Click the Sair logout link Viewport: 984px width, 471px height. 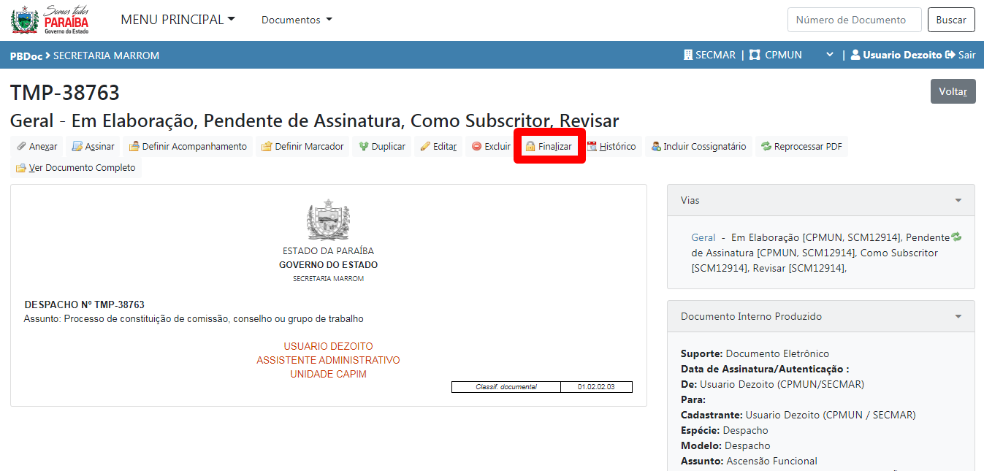coord(961,55)
